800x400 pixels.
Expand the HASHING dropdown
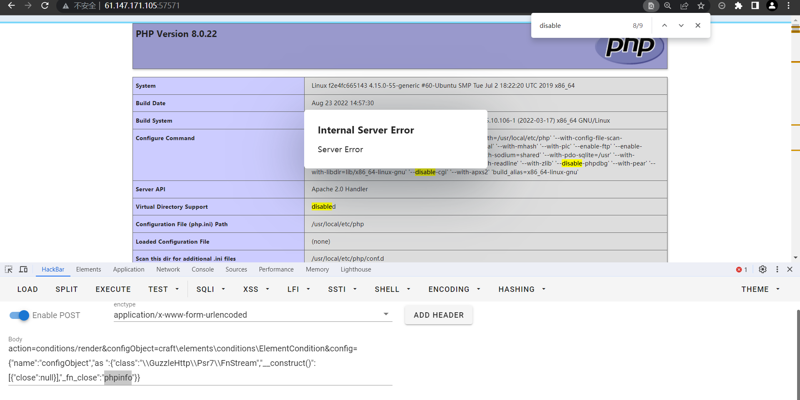522,289
